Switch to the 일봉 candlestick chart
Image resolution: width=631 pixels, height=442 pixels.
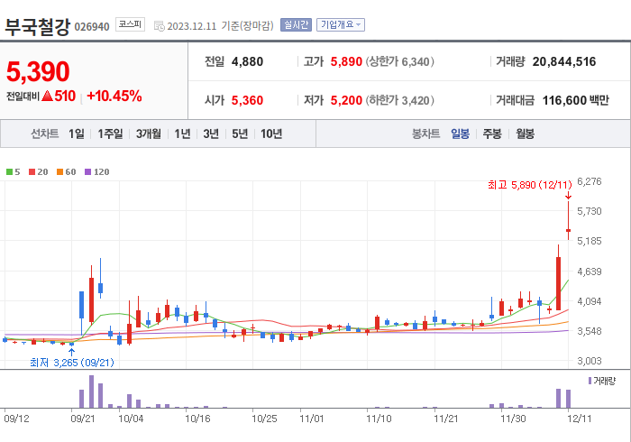click(460, 134)
